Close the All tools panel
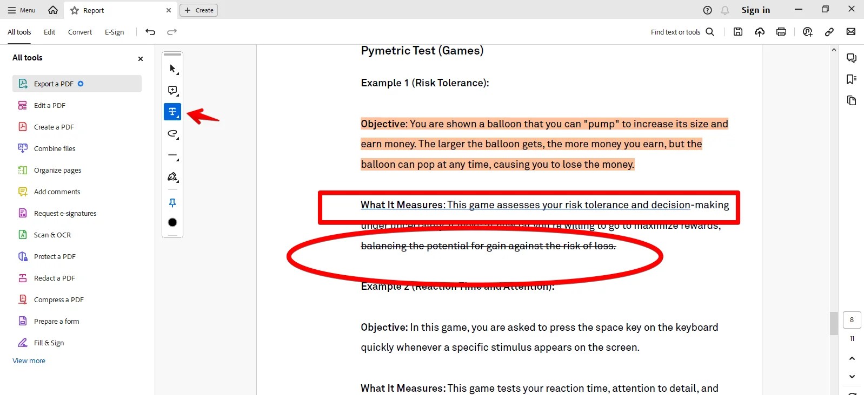This screenshot has width=864, height=395. 141,59
